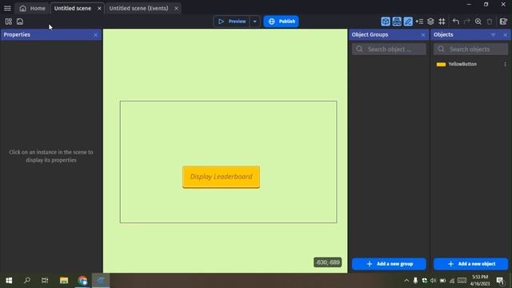
Task: Show hidden system tray icons
Action: click(x=406, y=281)
